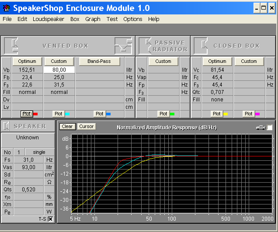
Task: Click the passive radiator Custom button
Action: [163, 61]
